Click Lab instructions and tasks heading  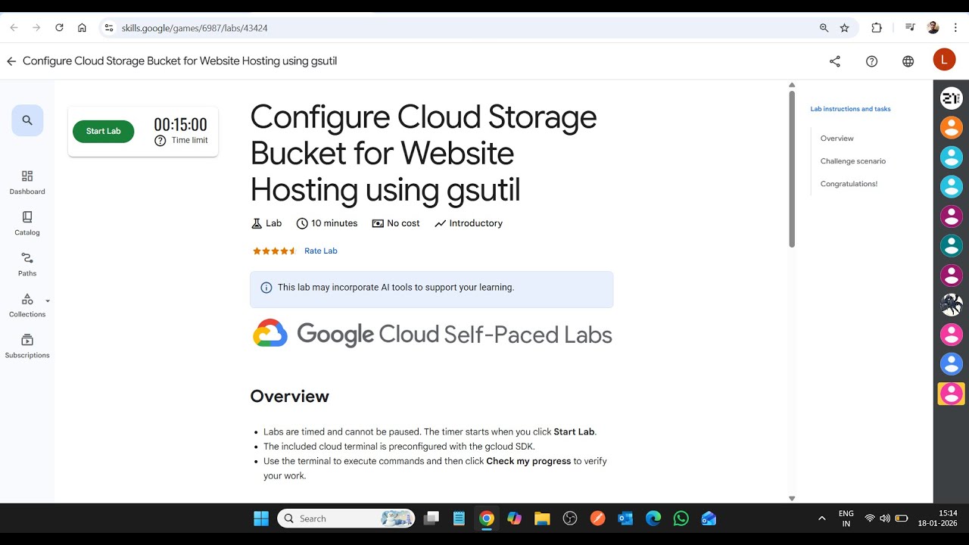point(850,109)
